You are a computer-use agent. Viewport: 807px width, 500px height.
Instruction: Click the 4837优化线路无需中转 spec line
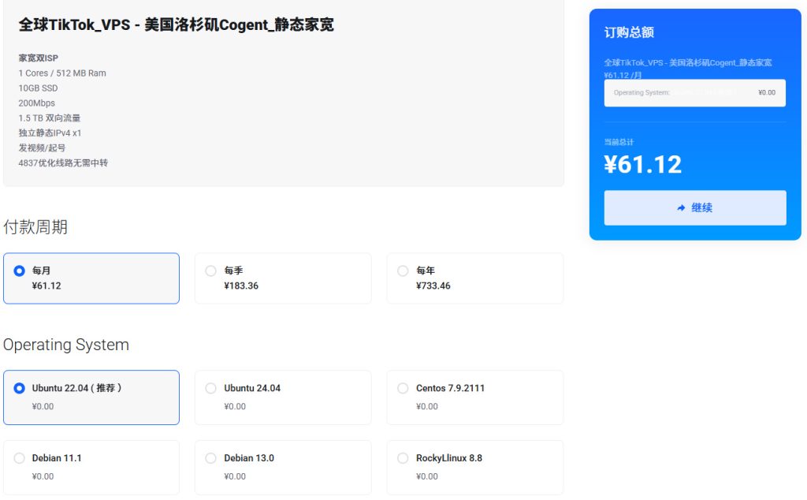63,162
